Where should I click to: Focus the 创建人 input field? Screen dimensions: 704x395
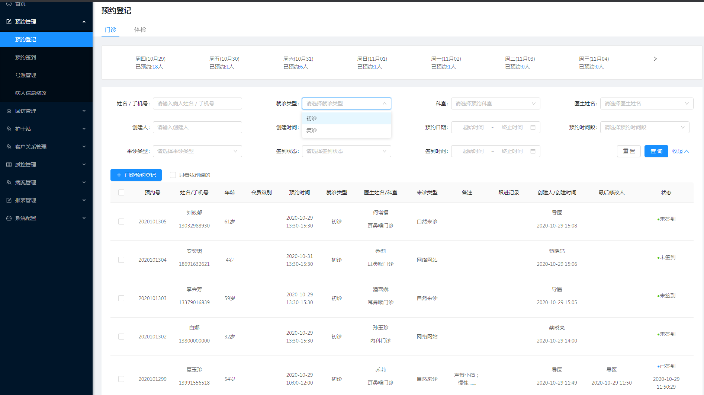tap(197, 127)
